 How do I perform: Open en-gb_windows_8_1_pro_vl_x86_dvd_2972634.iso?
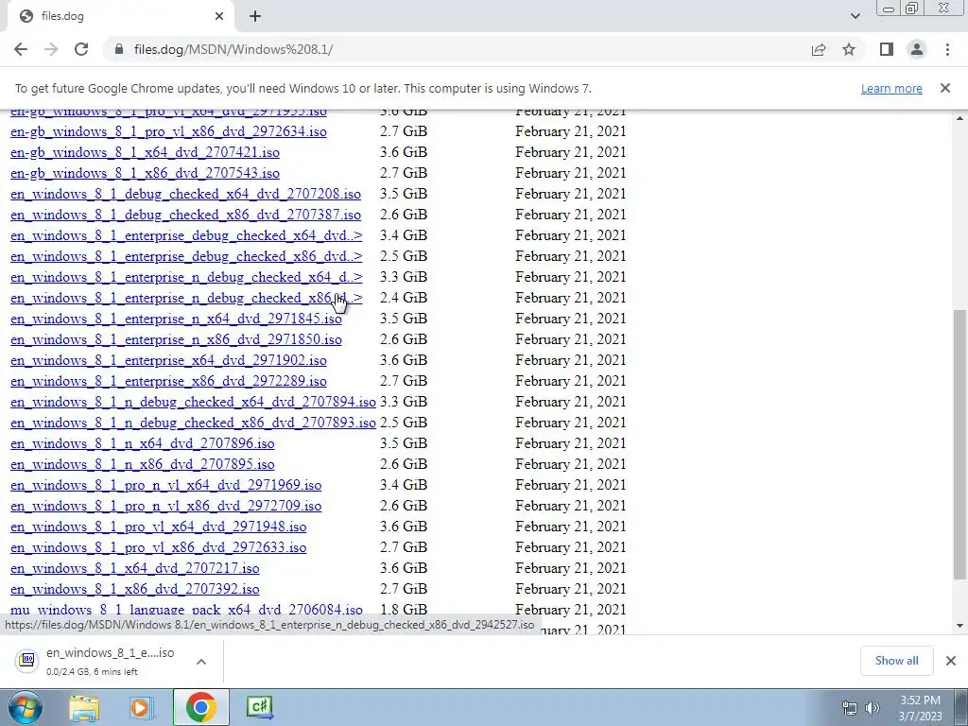coord(168,131)
